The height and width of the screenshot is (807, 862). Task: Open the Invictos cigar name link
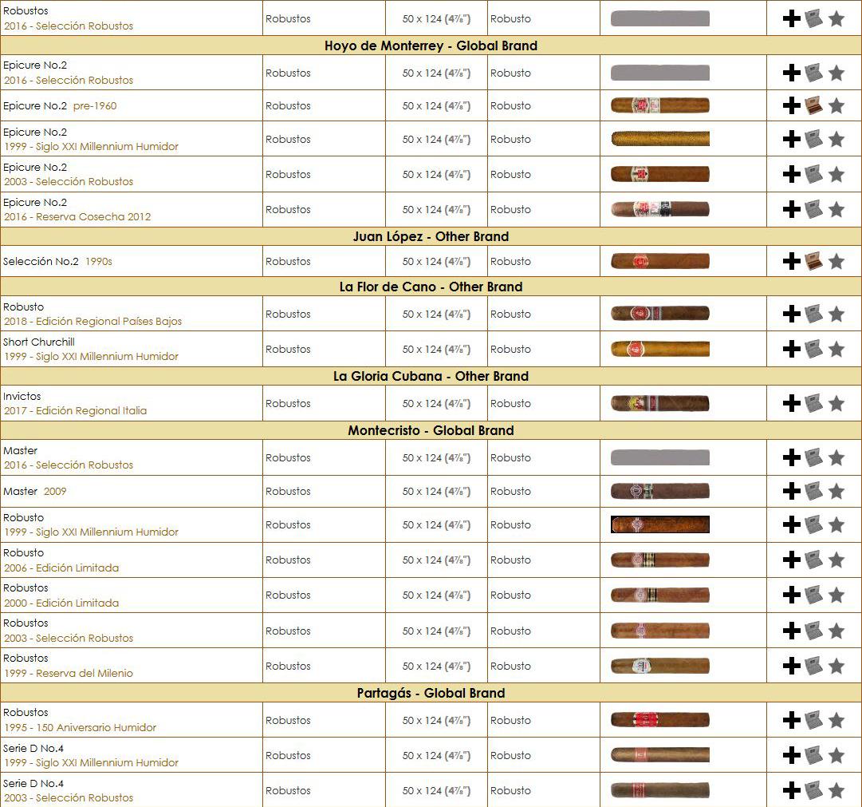click(22, 397)
